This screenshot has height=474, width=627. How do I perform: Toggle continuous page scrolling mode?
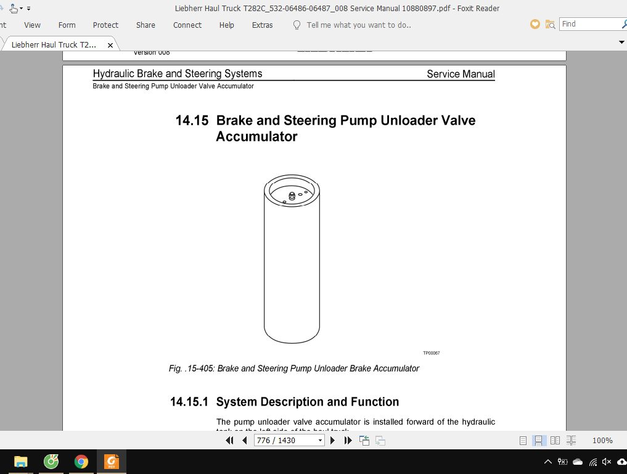pyautogui.click(x=539, y=440)
